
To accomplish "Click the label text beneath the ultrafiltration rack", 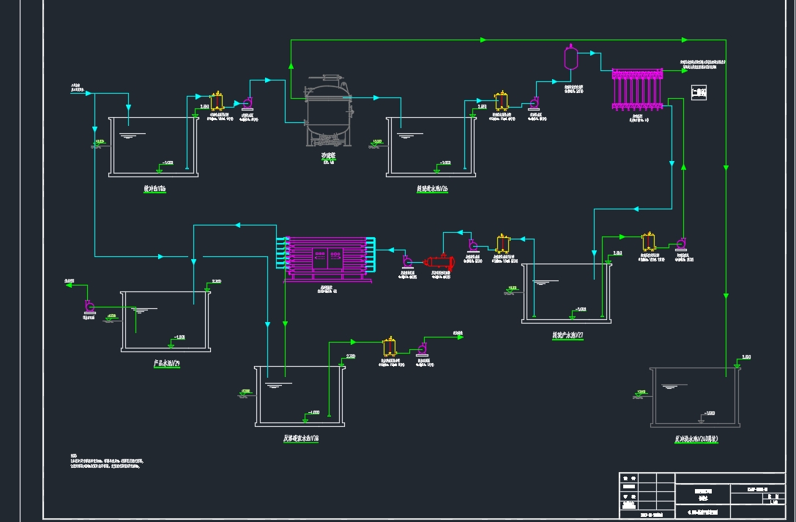I will (x=639, y=118).
